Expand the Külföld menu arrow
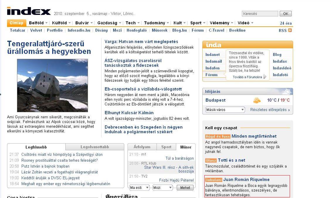 69,23
